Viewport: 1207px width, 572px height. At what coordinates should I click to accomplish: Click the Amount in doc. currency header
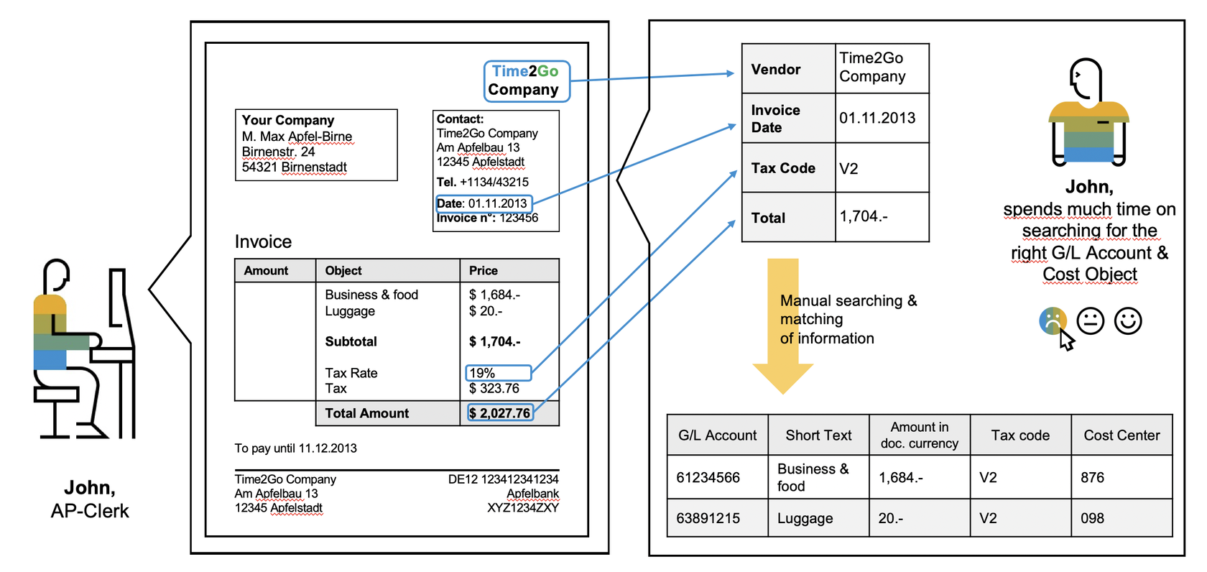tap(920, 435)
